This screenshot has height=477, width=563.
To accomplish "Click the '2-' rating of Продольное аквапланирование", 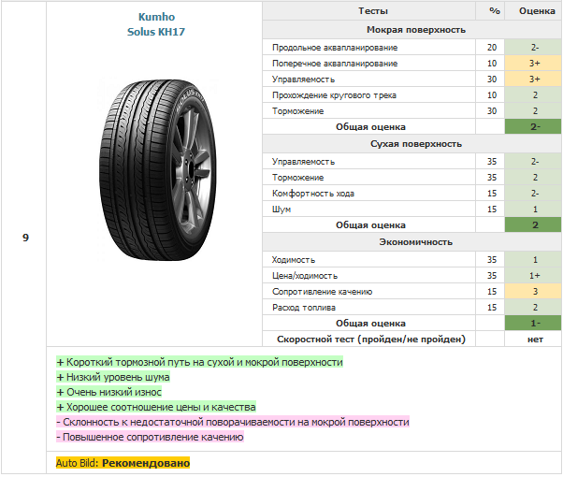I will click(x=535, y=48).
